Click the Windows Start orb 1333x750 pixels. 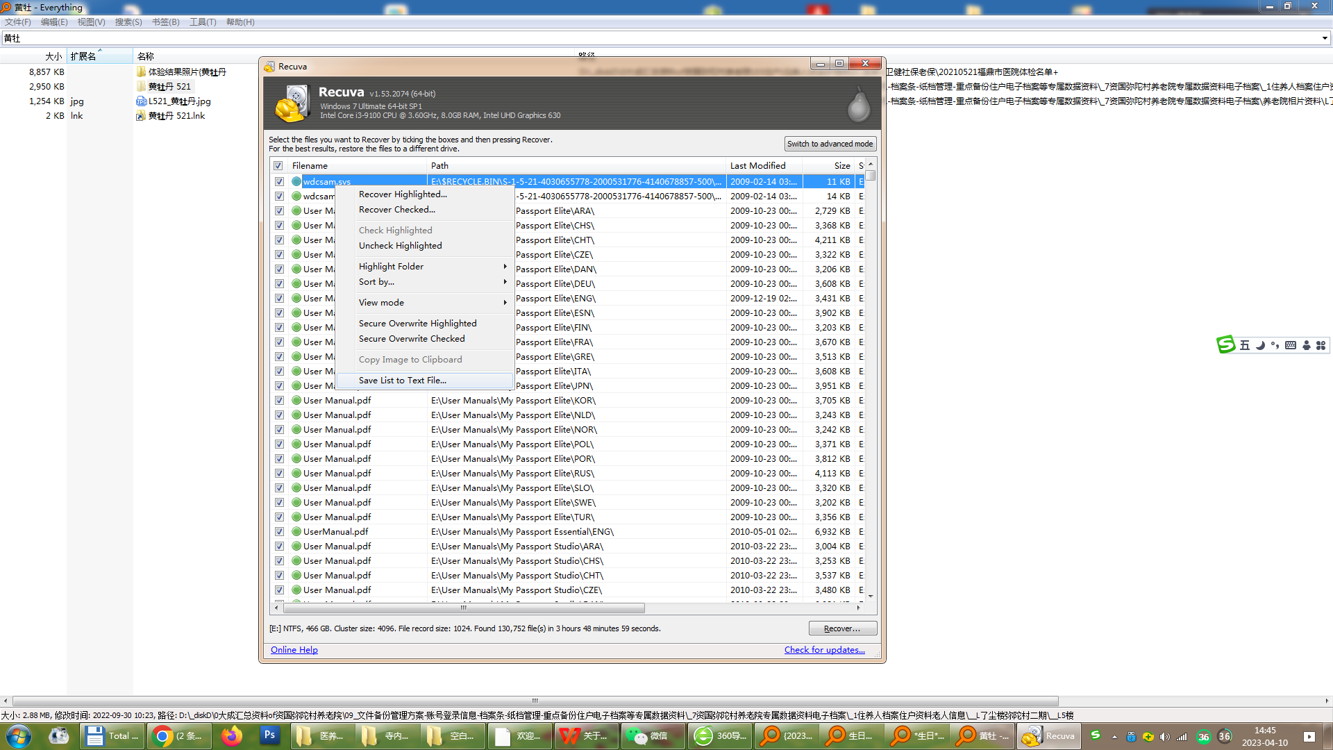19,736
